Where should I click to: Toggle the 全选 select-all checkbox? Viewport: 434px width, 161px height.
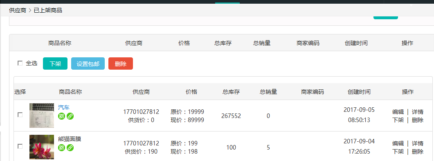(20, 63)
